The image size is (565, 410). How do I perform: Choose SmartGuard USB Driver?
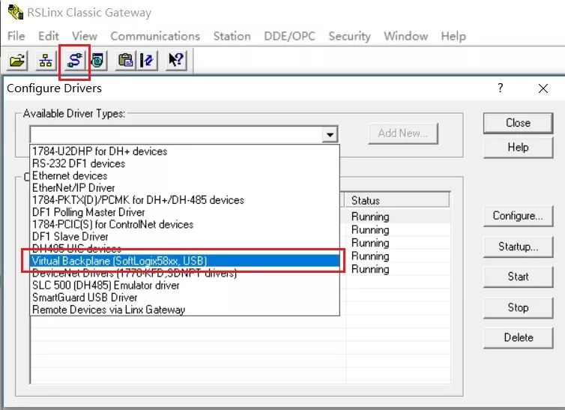[x=184, y=298]
